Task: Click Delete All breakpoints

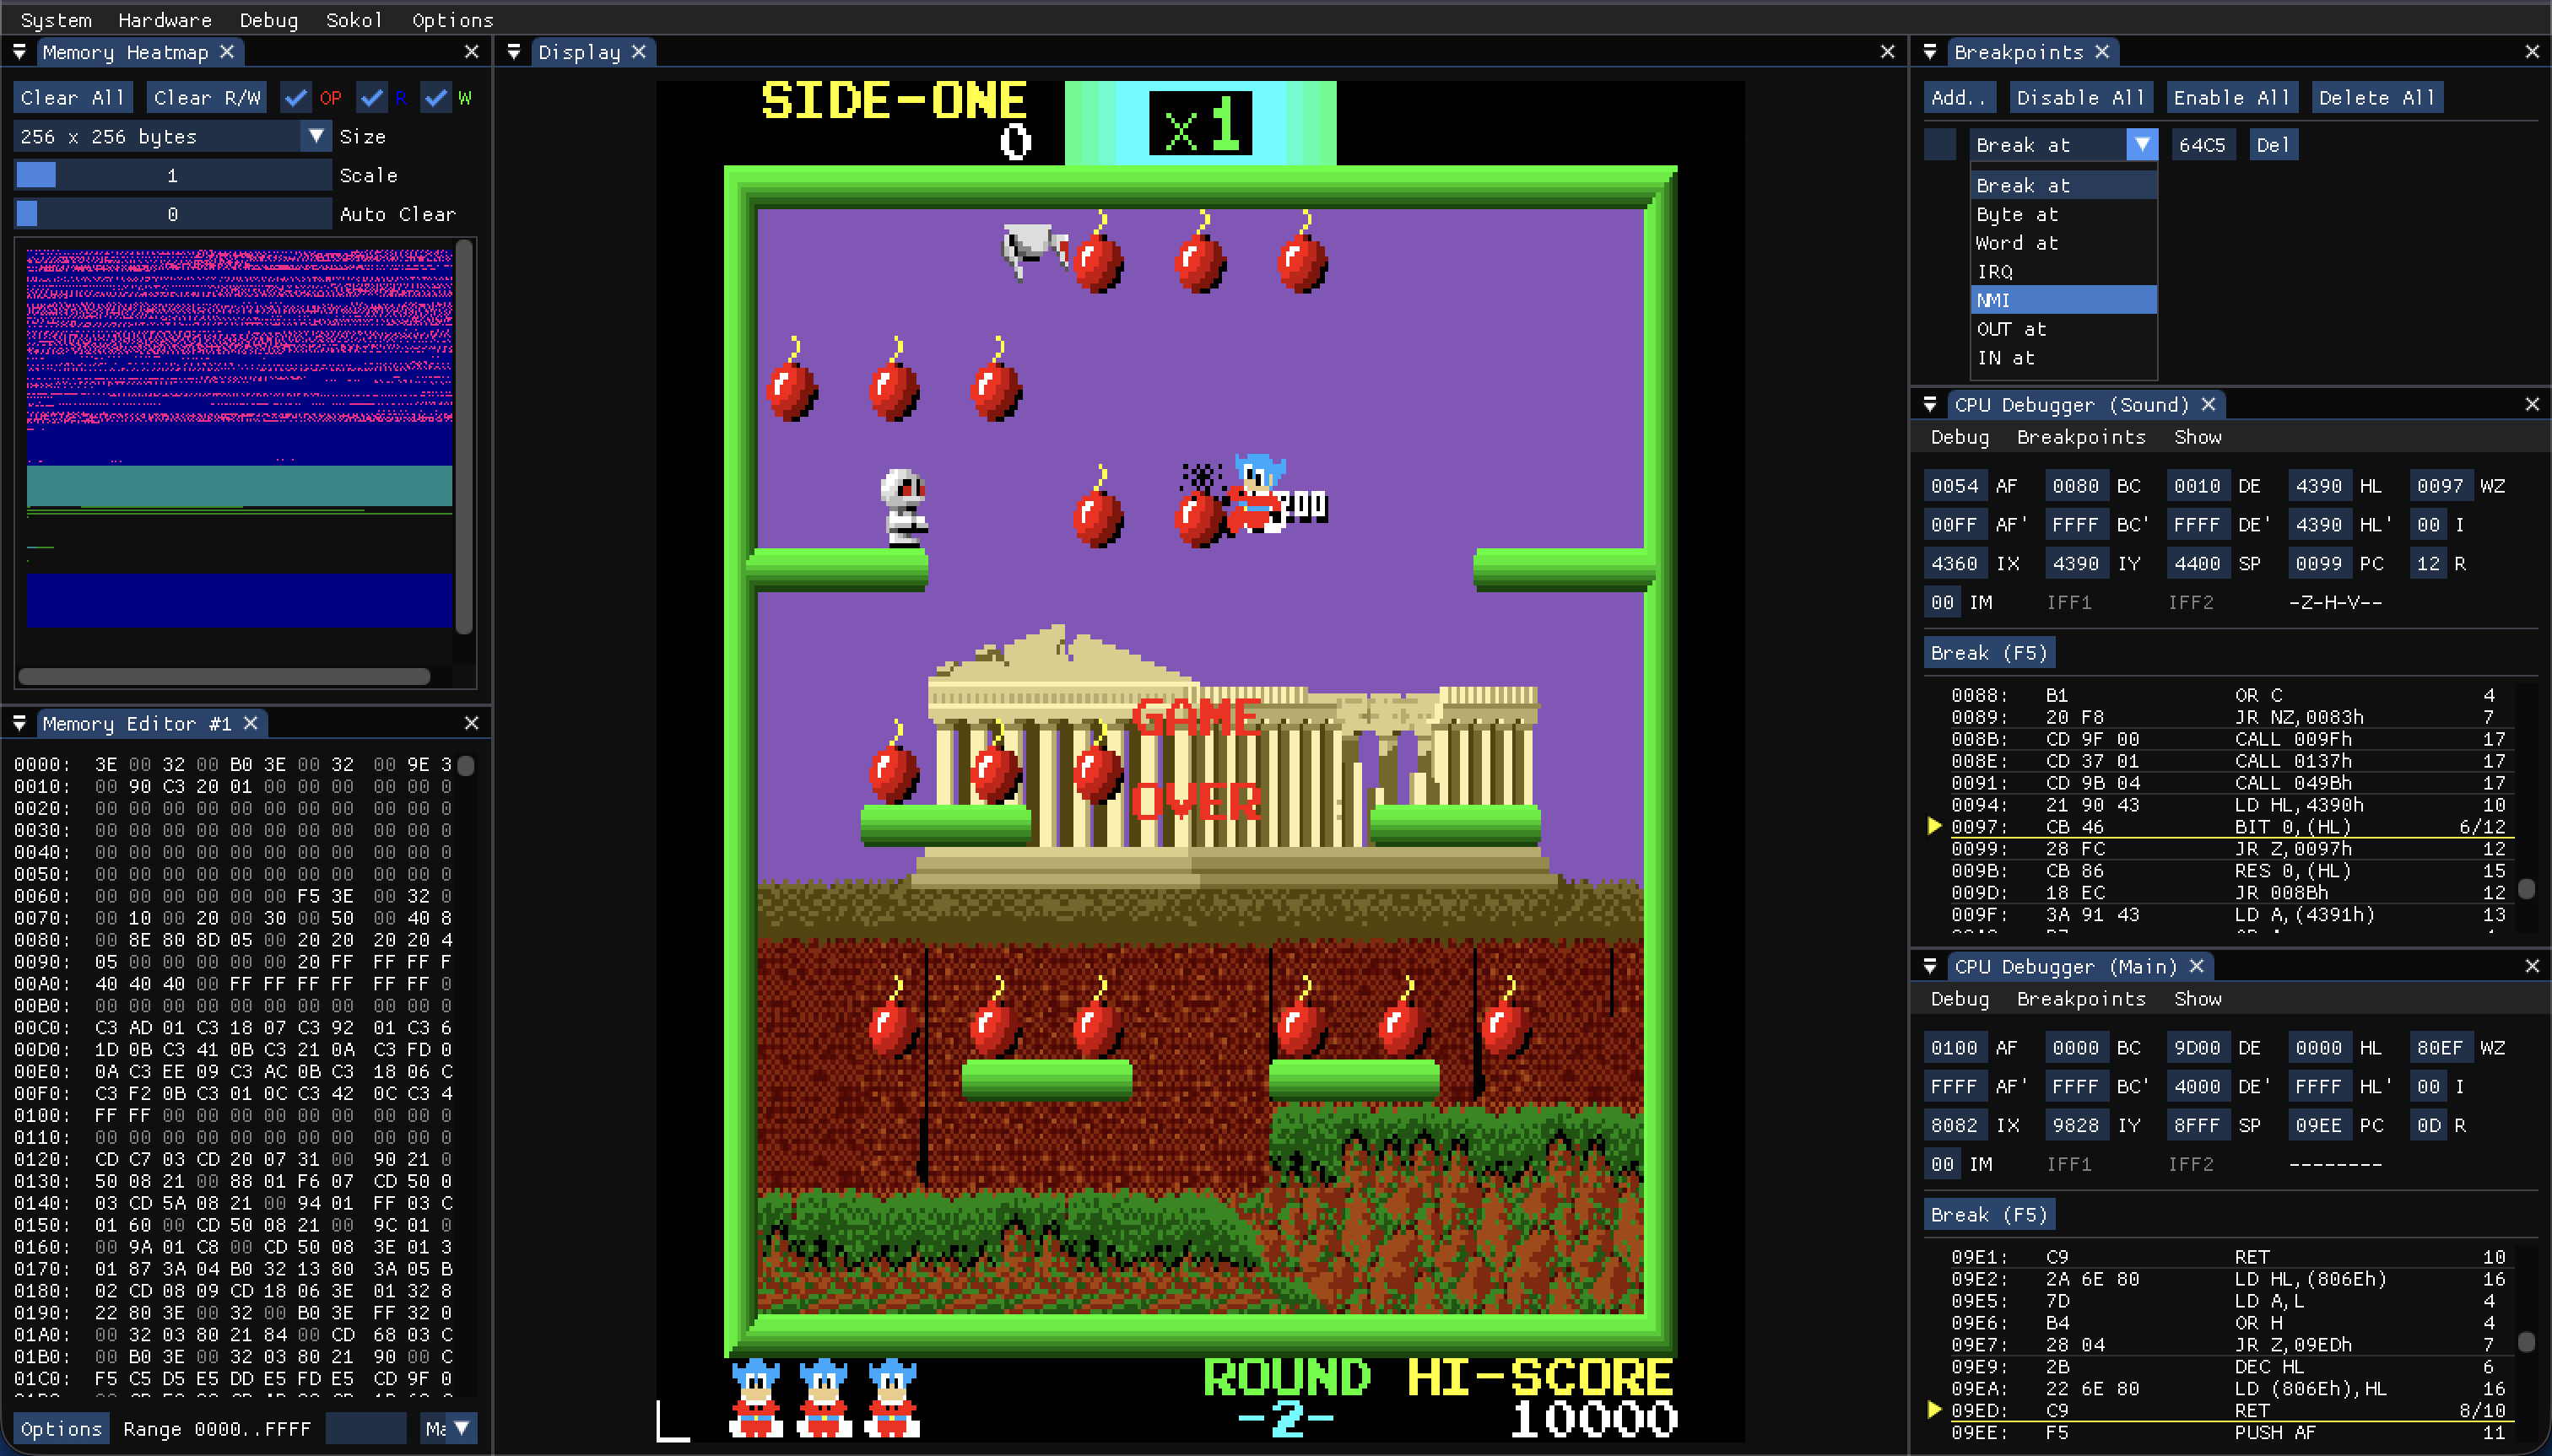Action: click(x=2377, y=98)
